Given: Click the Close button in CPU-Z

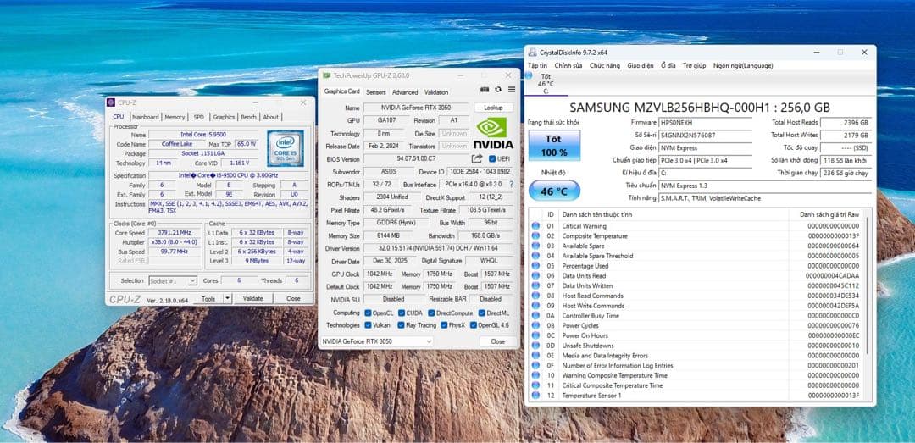Looking at the screenshot, I should 293,298.
